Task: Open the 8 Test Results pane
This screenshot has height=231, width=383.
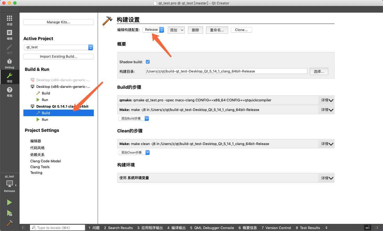Action: coord(308,228)
